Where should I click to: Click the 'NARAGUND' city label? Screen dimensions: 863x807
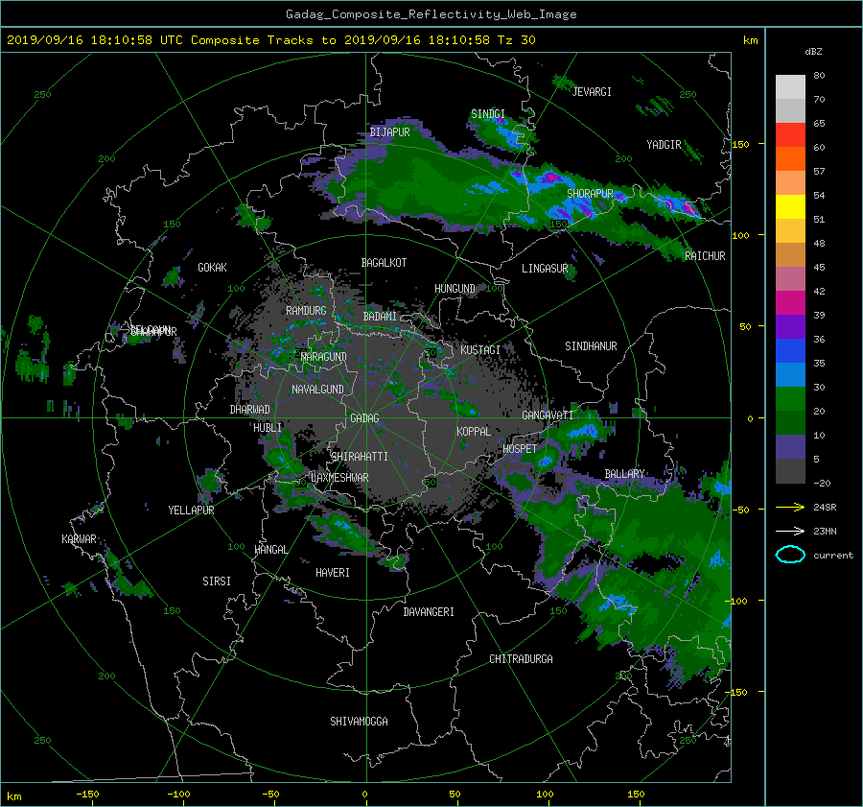click(323, 356)
